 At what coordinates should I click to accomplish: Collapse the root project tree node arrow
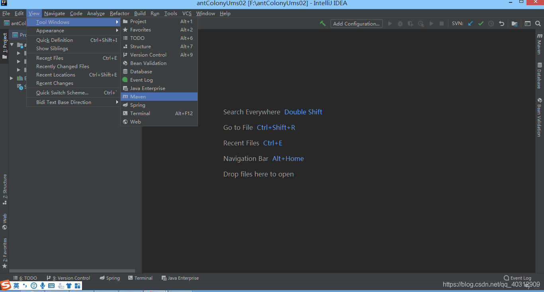coord(12,45)
